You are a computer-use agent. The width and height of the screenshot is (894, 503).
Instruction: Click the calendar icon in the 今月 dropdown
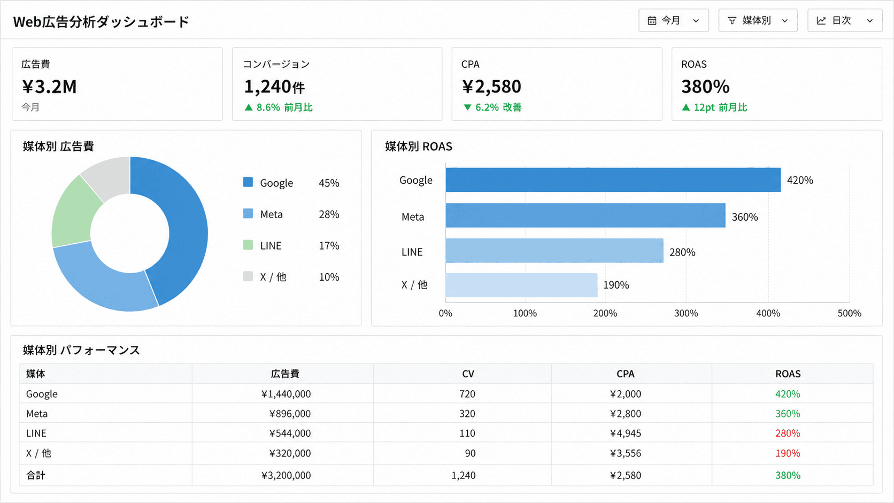pos(652,21)
